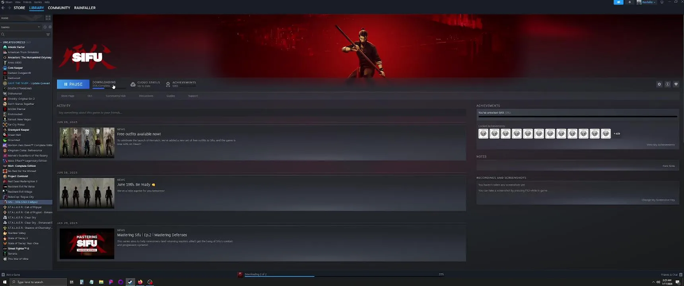Viewport: 684px width, 286px height.
Task: Click the recent activity clock filter icon
Action: coord(45,27)
